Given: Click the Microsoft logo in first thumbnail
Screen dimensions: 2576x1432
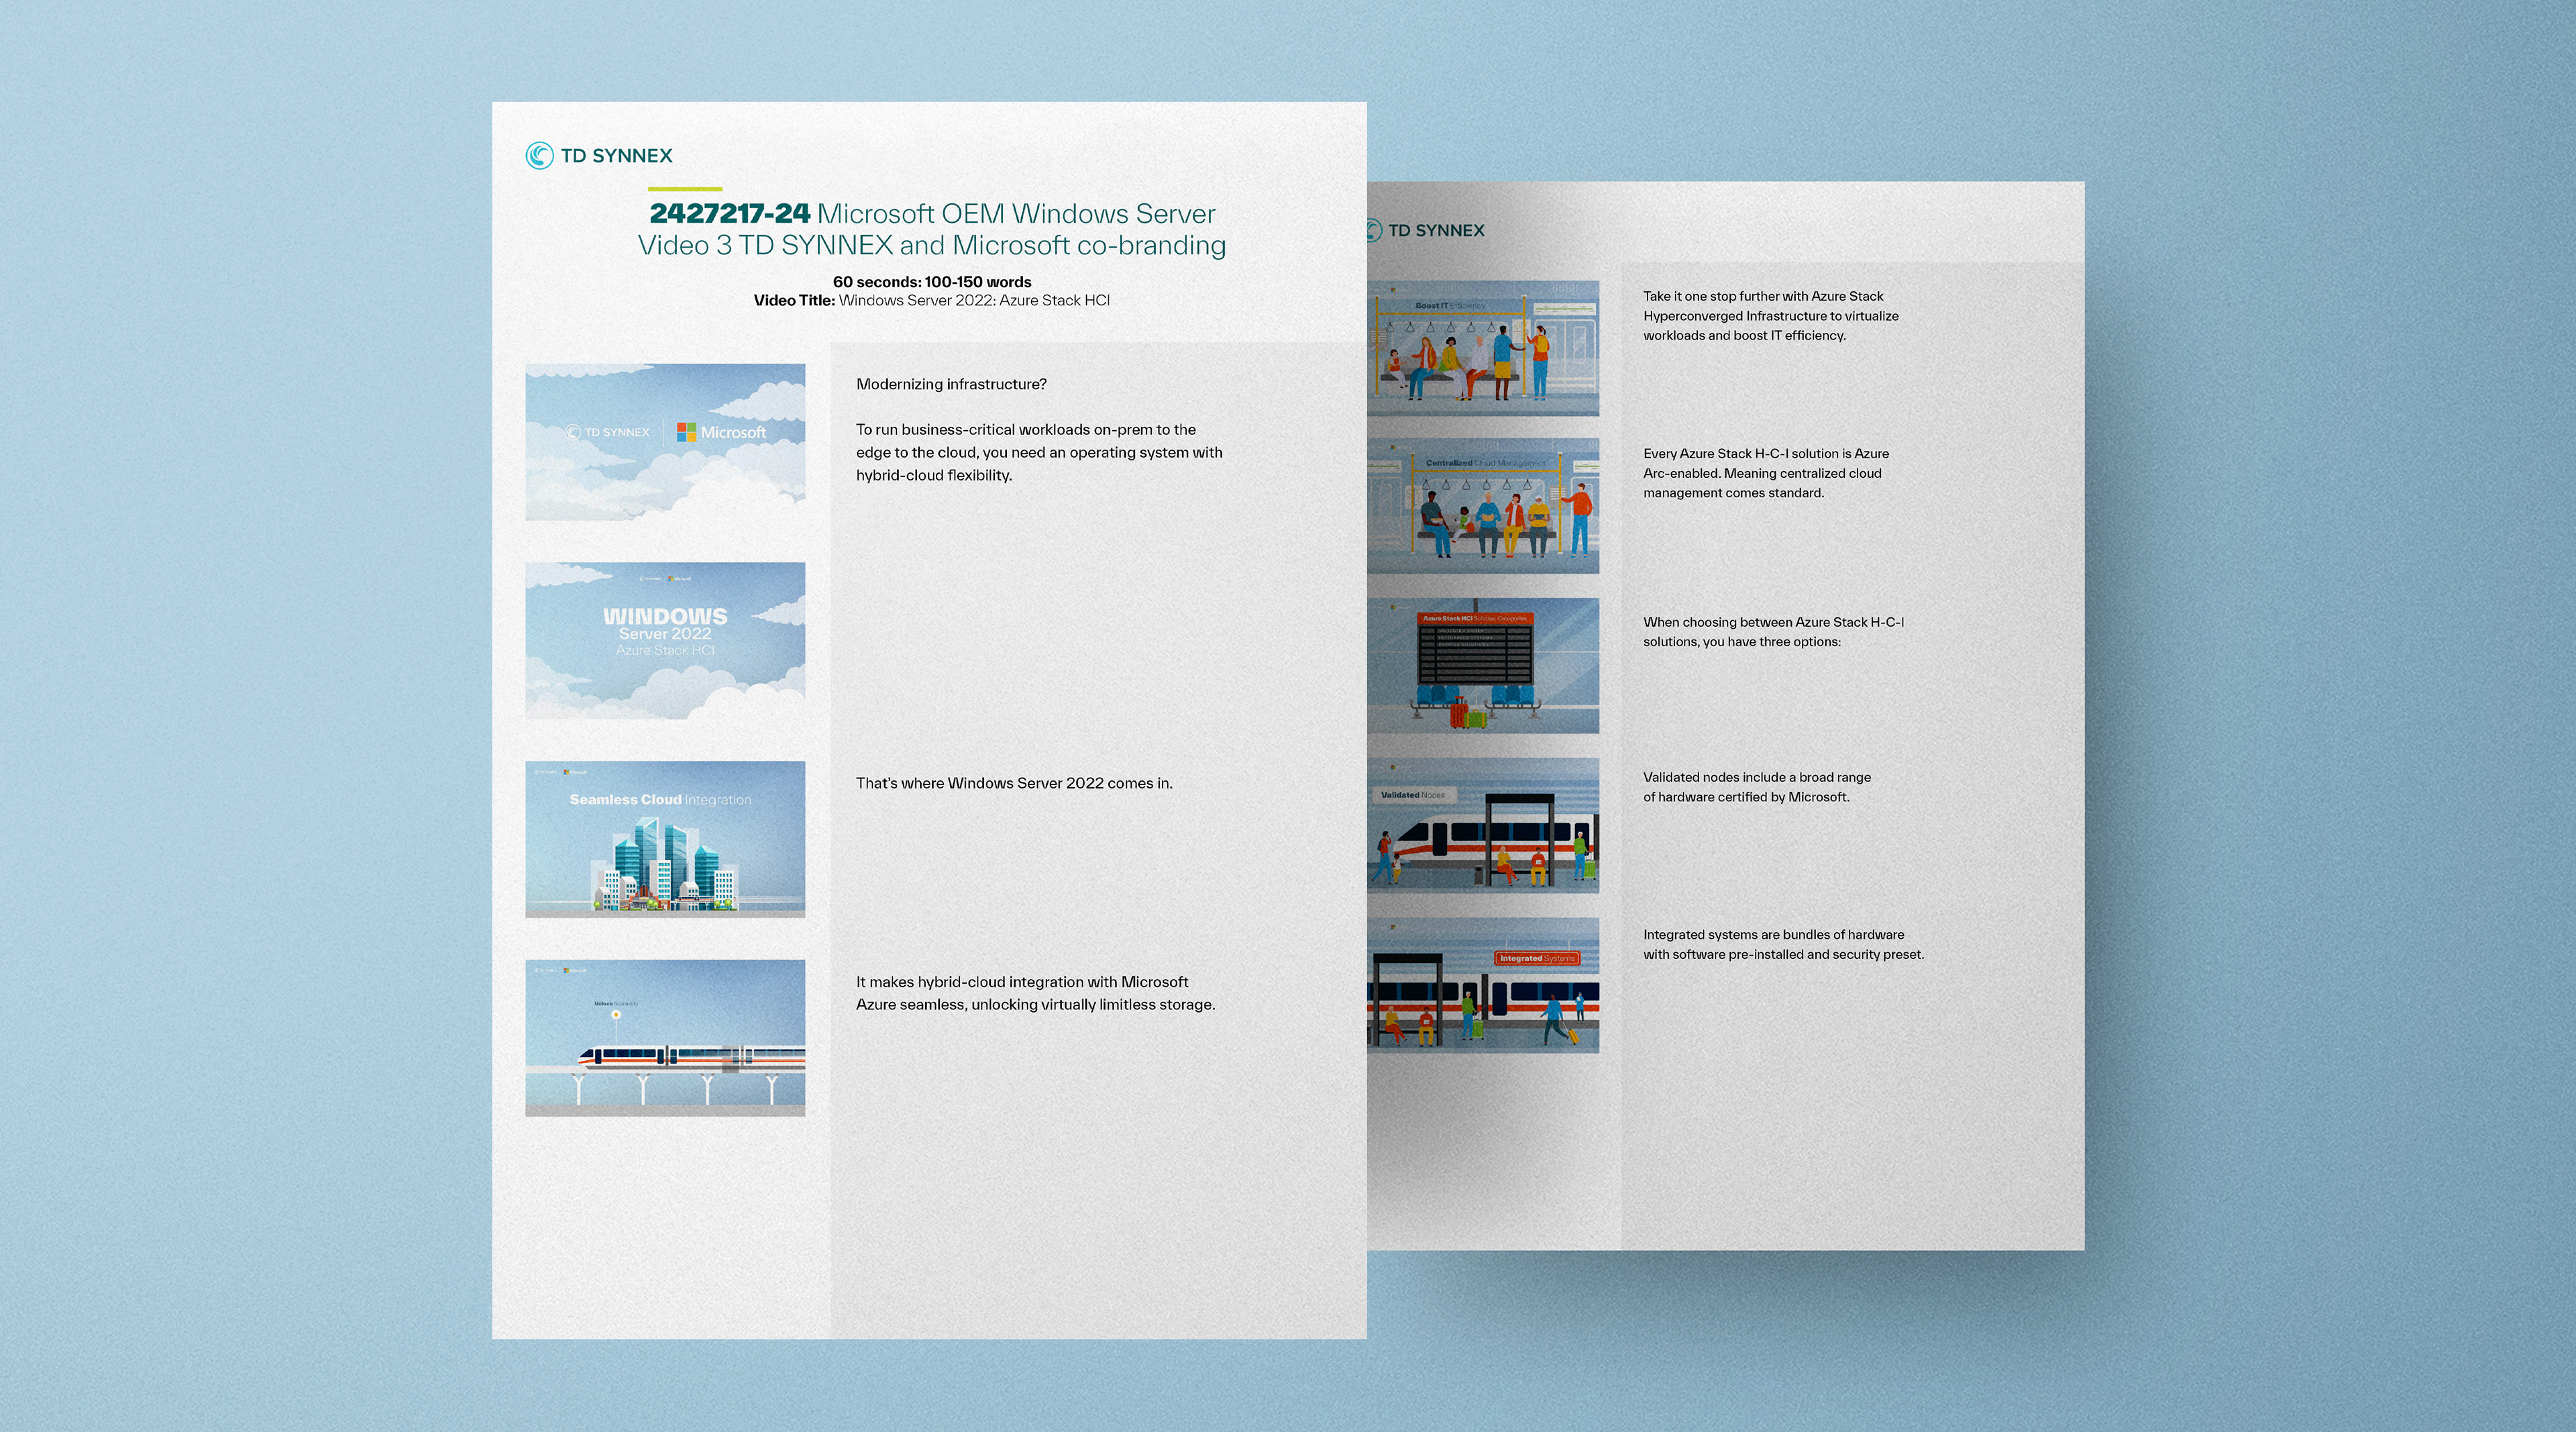Looking at the screenshot, I should pos(721,432).
